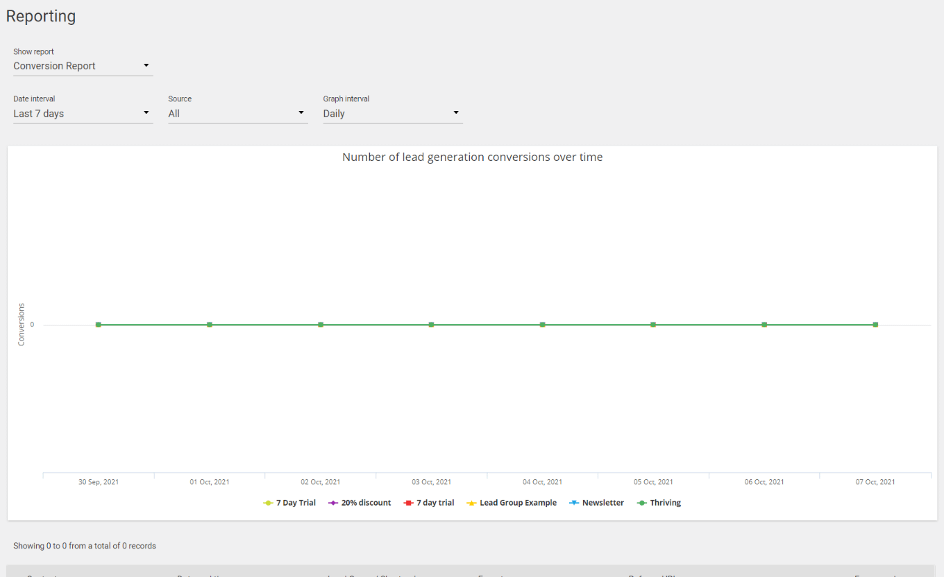Toggle the Lead Group Example series label

(518, 503)
